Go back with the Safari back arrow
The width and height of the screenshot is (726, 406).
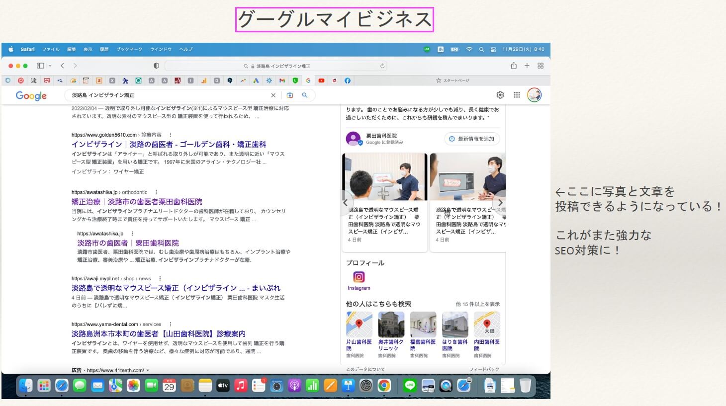point(62,66)
